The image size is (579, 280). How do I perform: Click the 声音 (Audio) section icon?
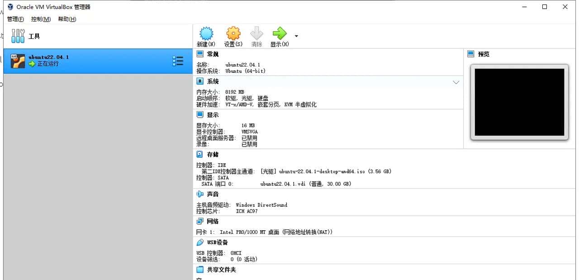(x=199, y=194)
